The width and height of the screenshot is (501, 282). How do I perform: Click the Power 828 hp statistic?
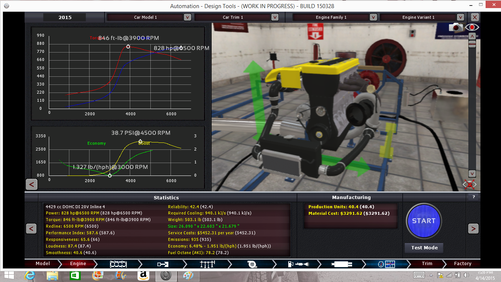(94, 213)
